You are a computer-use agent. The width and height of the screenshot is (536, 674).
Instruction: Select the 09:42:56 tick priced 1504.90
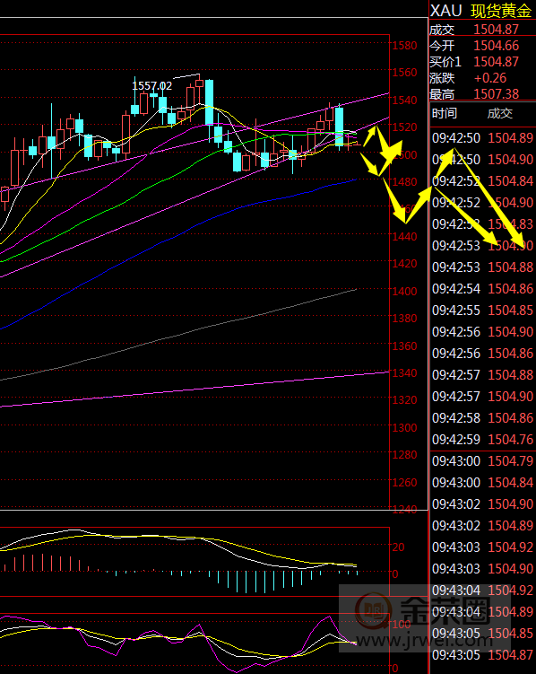click(x=483, y=331)
